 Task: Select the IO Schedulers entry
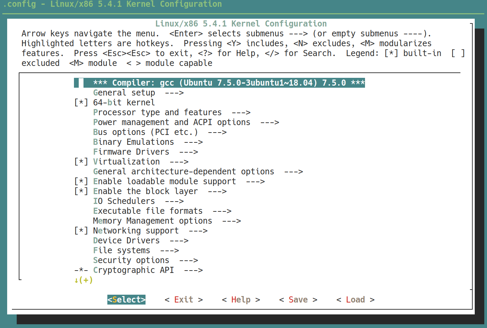pos(124,201)
